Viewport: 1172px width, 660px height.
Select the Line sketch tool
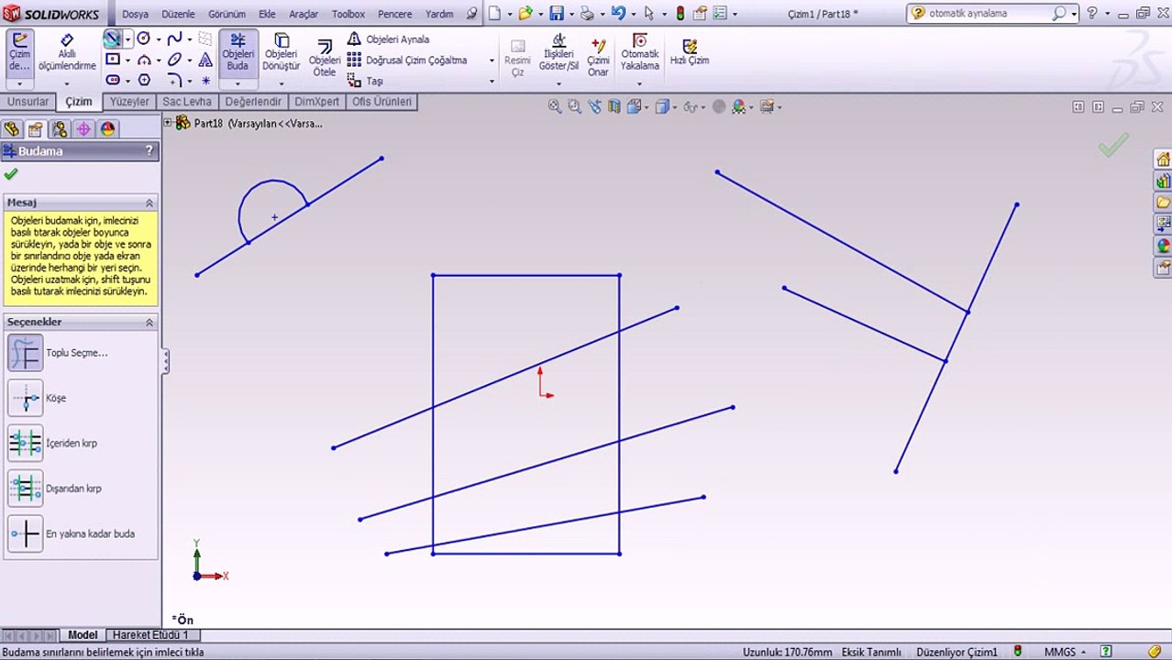pyautogui.click(x=112, y=38)
